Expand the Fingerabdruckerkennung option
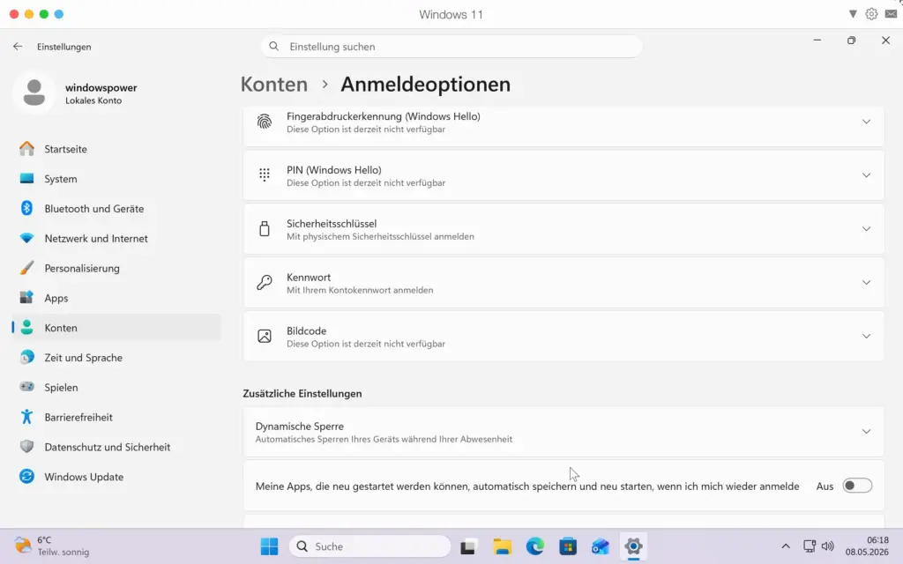 point(866,122)
